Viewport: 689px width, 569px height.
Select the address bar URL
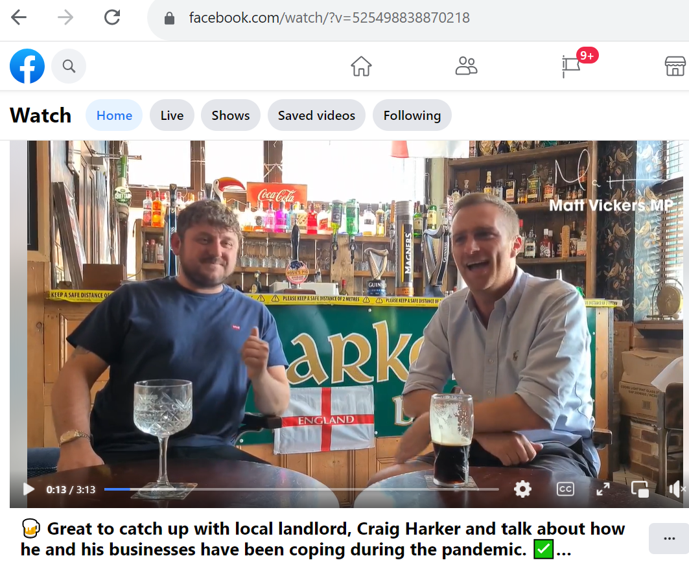[x=329, y=18]
